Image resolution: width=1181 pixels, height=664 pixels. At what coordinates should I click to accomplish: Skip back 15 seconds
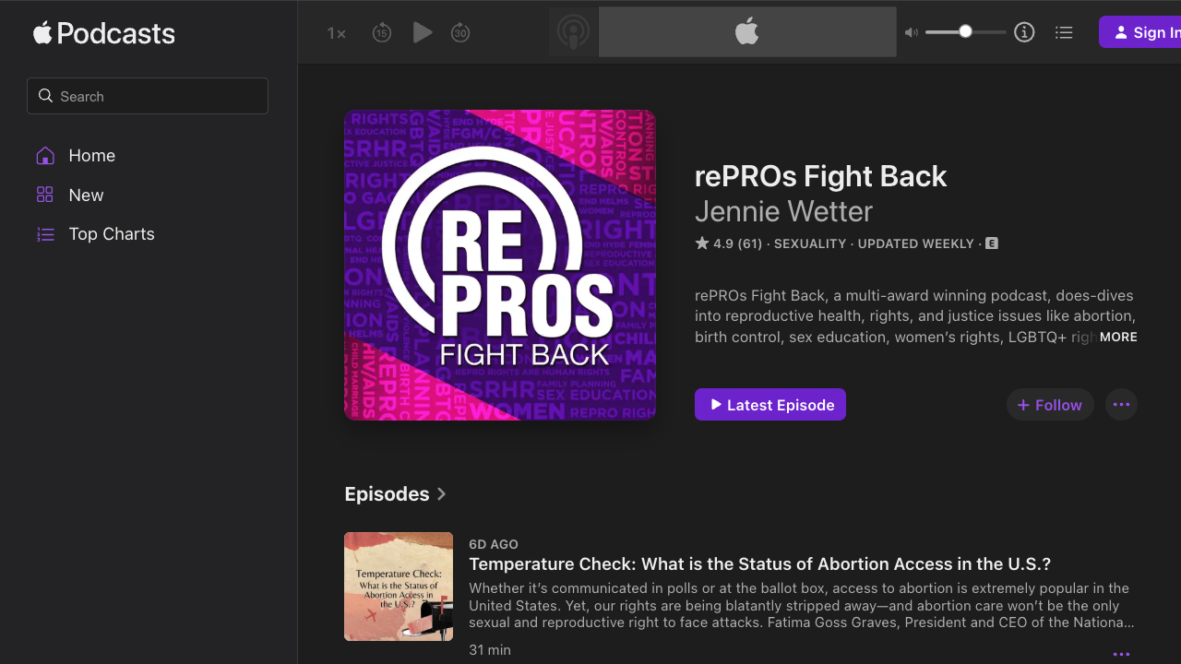tap(382, 33)
